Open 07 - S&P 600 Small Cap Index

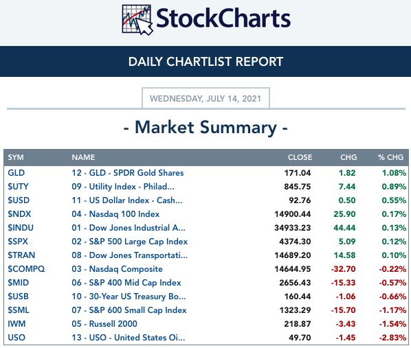pyautogui.click(x=129, y=310)
